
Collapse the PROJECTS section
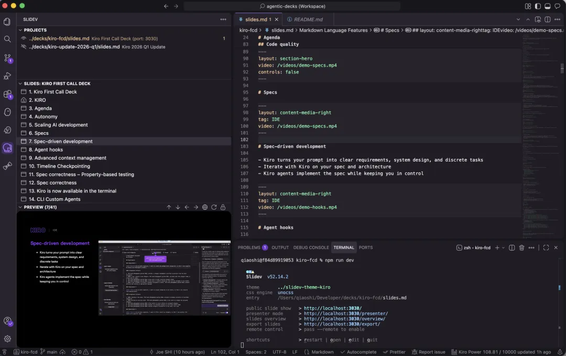coord(35,30)
